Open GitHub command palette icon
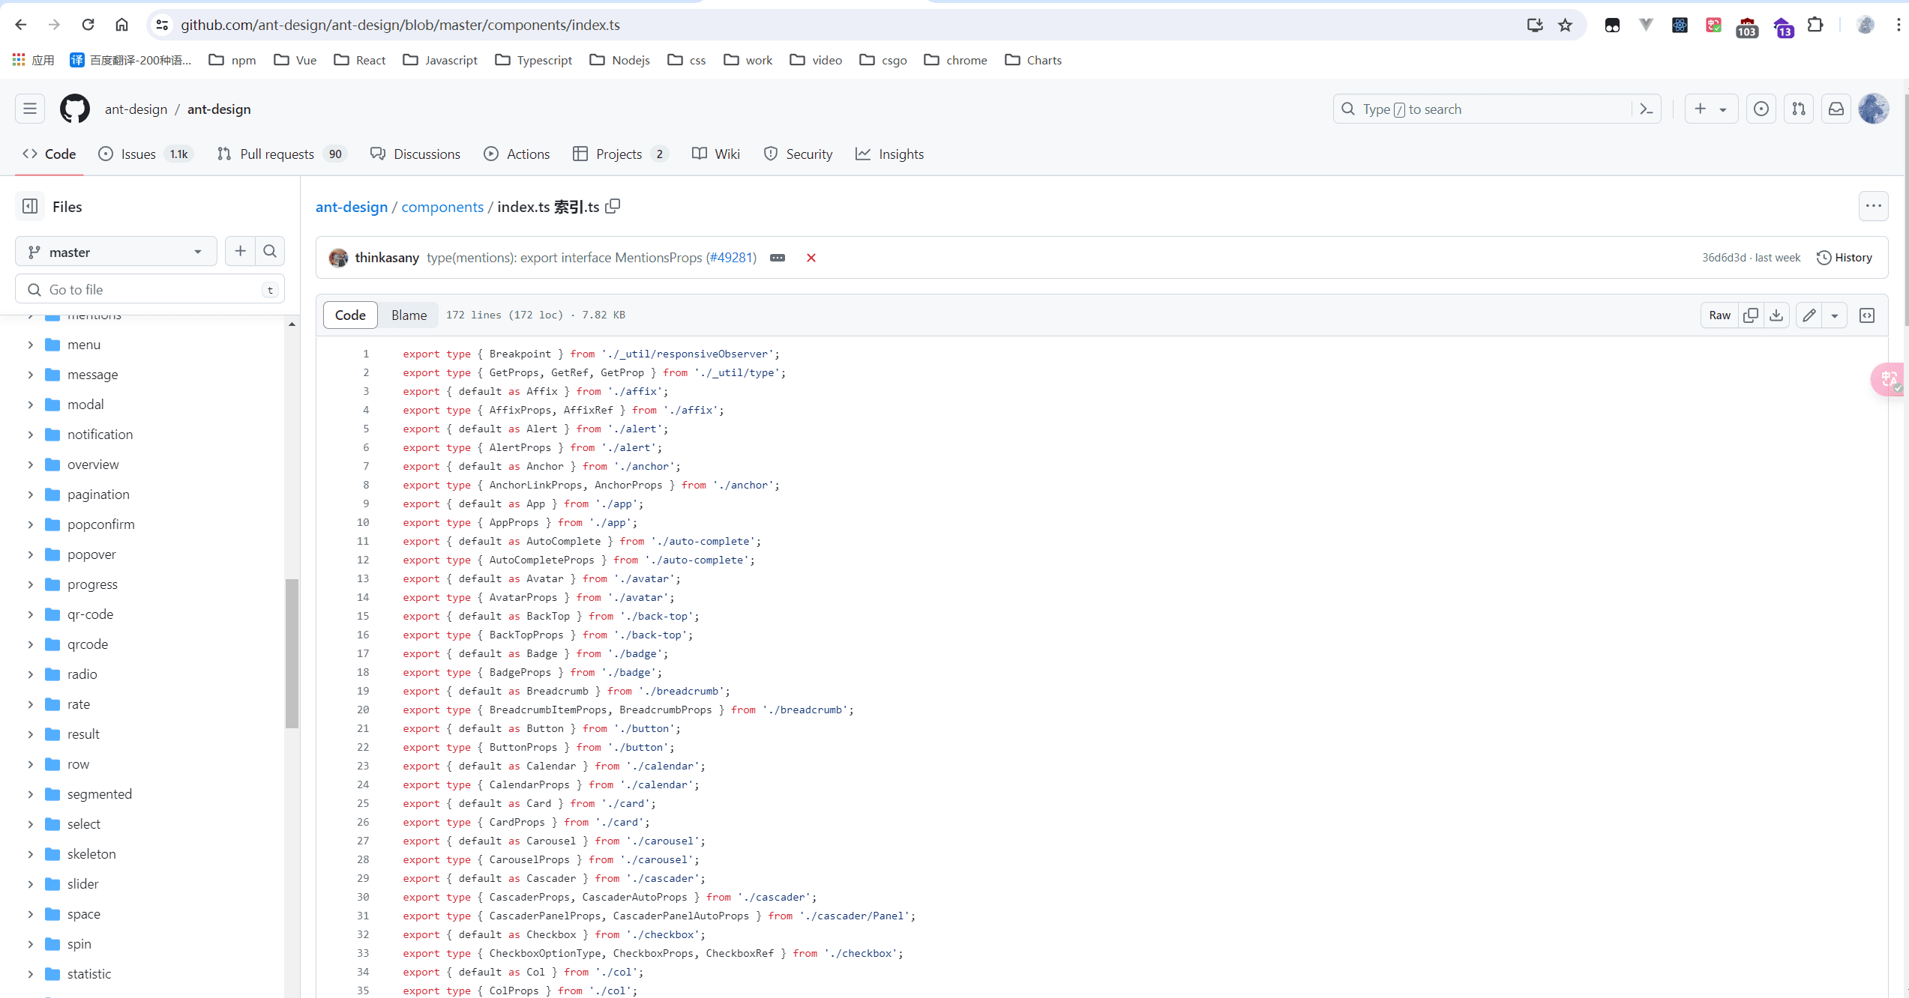The width and height of the screenshot is (1909, 998). (x=1647, y=109)
